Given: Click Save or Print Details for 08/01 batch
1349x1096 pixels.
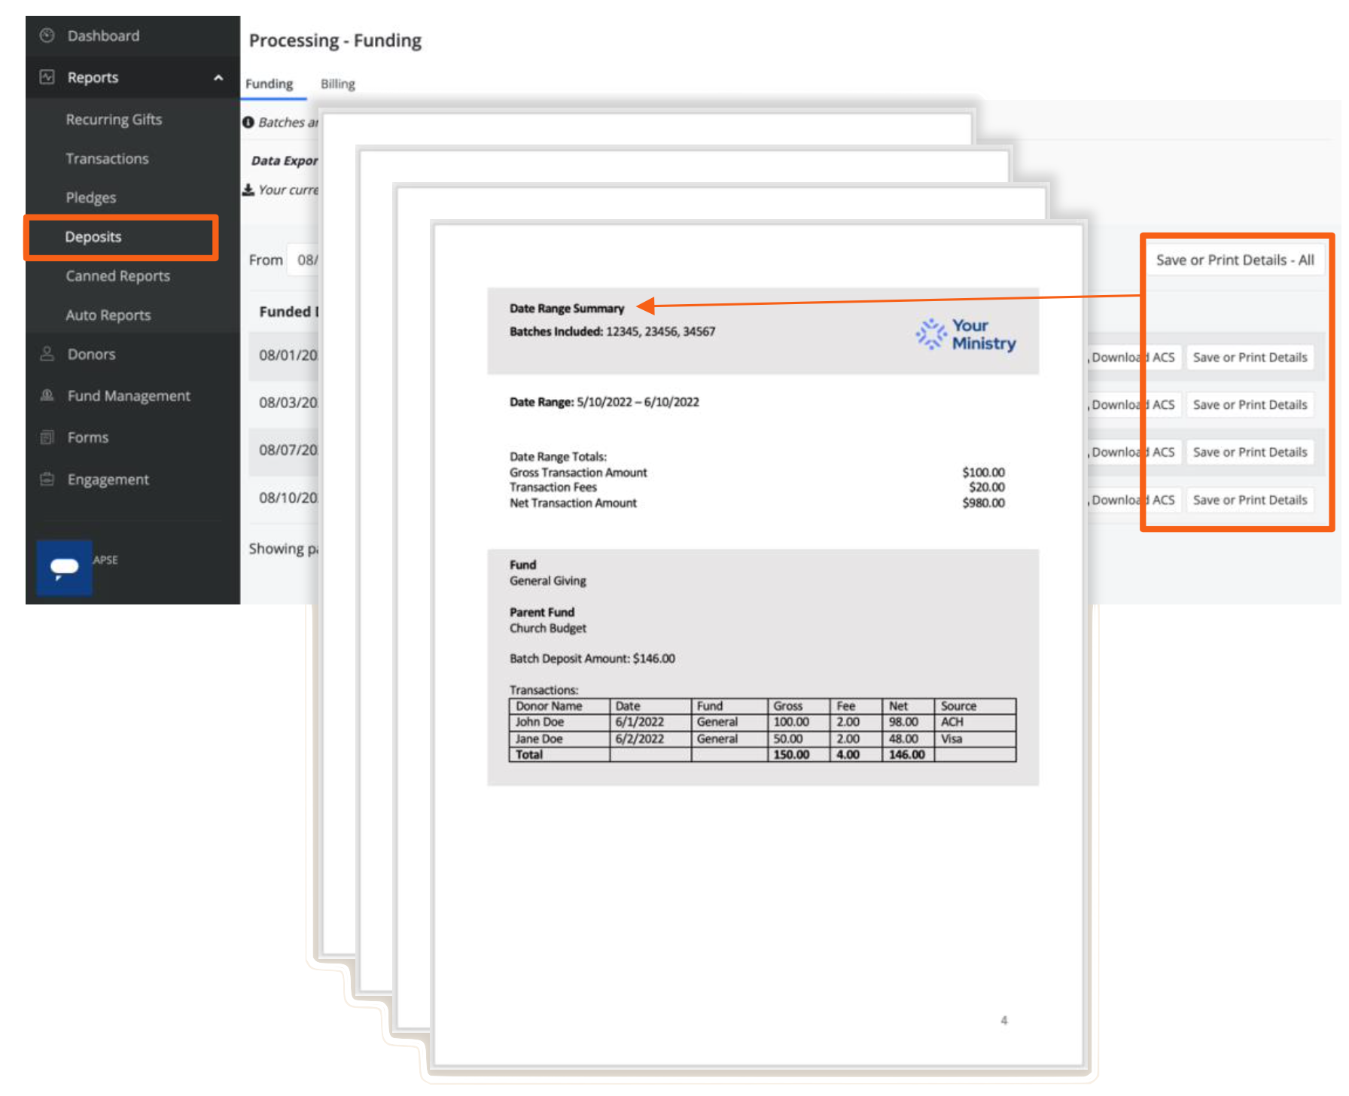Looking at the screenshot, I should click(1250, 358).
